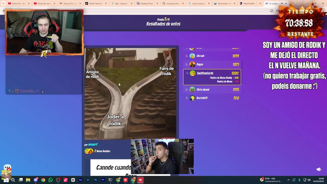Close the MemTest86 tab

260,4
